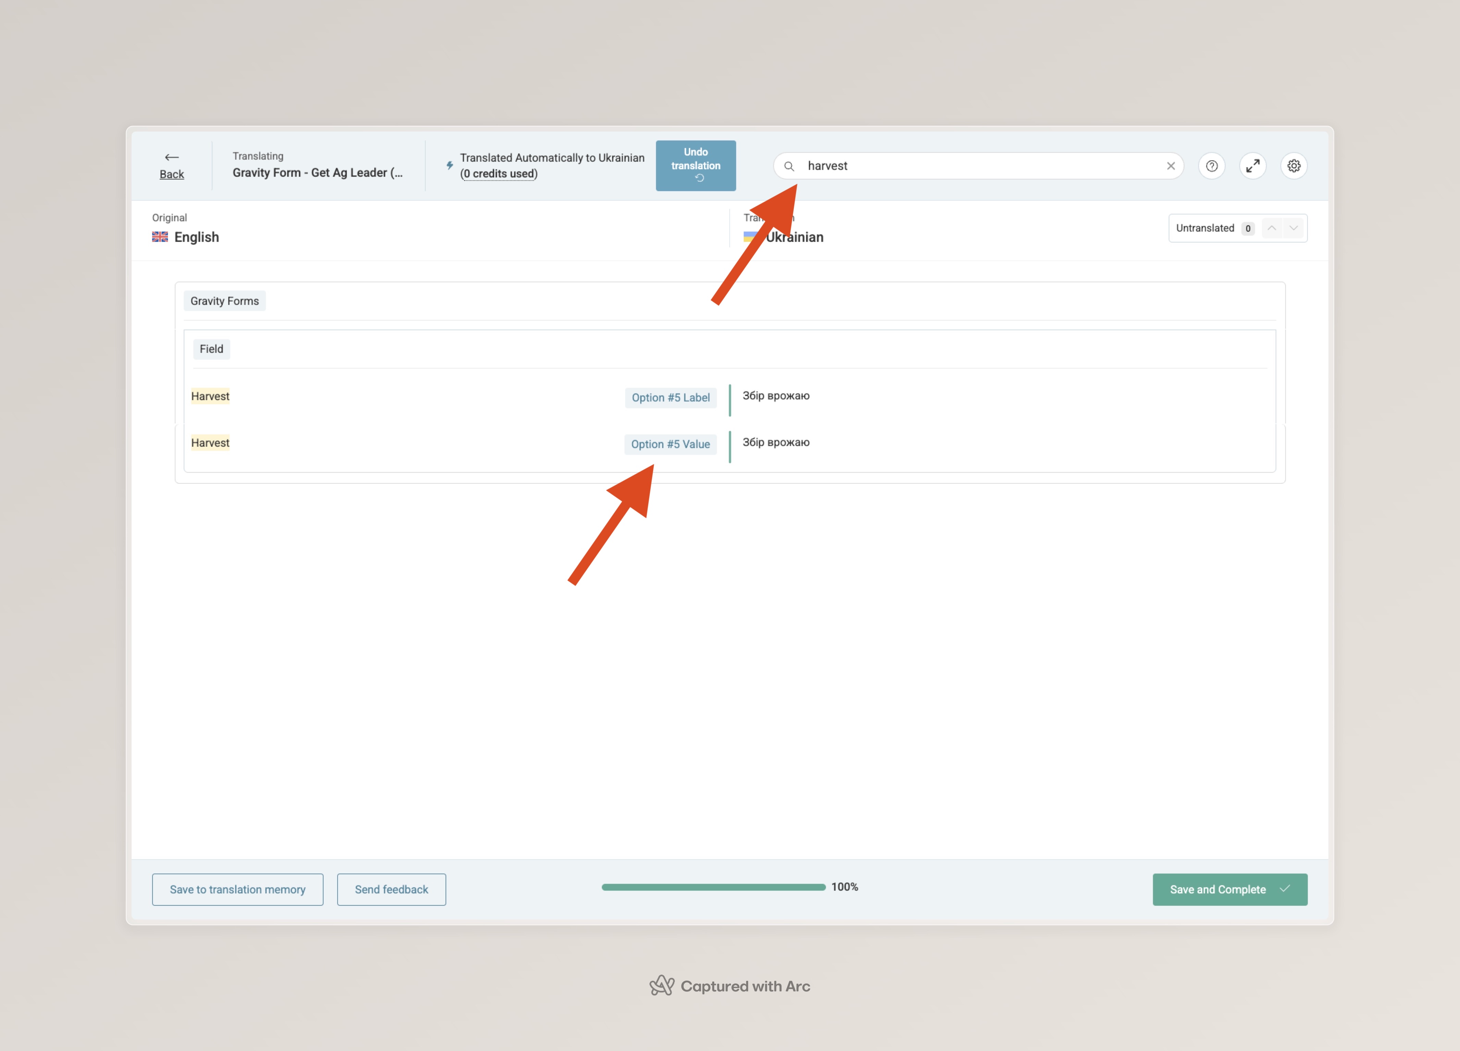The height and width of the screenshot is (1051, 1460).
Task: Click the lightning bolt automatic translation icon
Action: [449, 165]
